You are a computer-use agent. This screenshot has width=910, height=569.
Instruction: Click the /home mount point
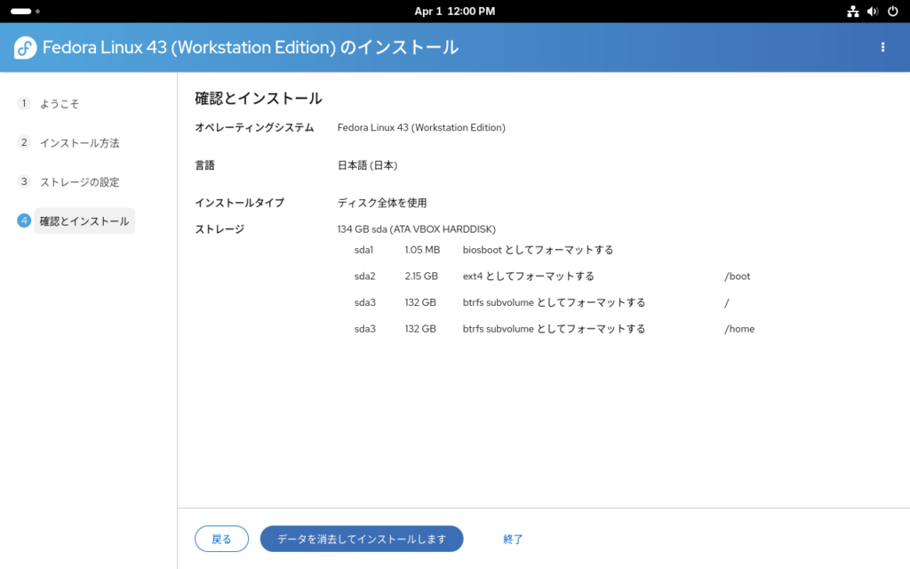click(739, 329)
